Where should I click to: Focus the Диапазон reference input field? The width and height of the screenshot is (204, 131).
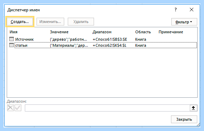click(x=107, y=108)
